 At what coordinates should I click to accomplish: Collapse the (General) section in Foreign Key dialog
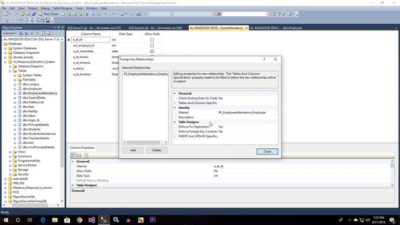[175, 93]
